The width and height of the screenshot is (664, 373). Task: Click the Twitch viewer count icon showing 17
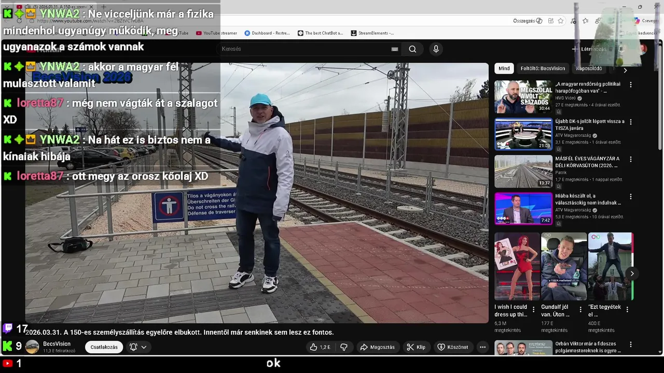(x=8, y=328)
